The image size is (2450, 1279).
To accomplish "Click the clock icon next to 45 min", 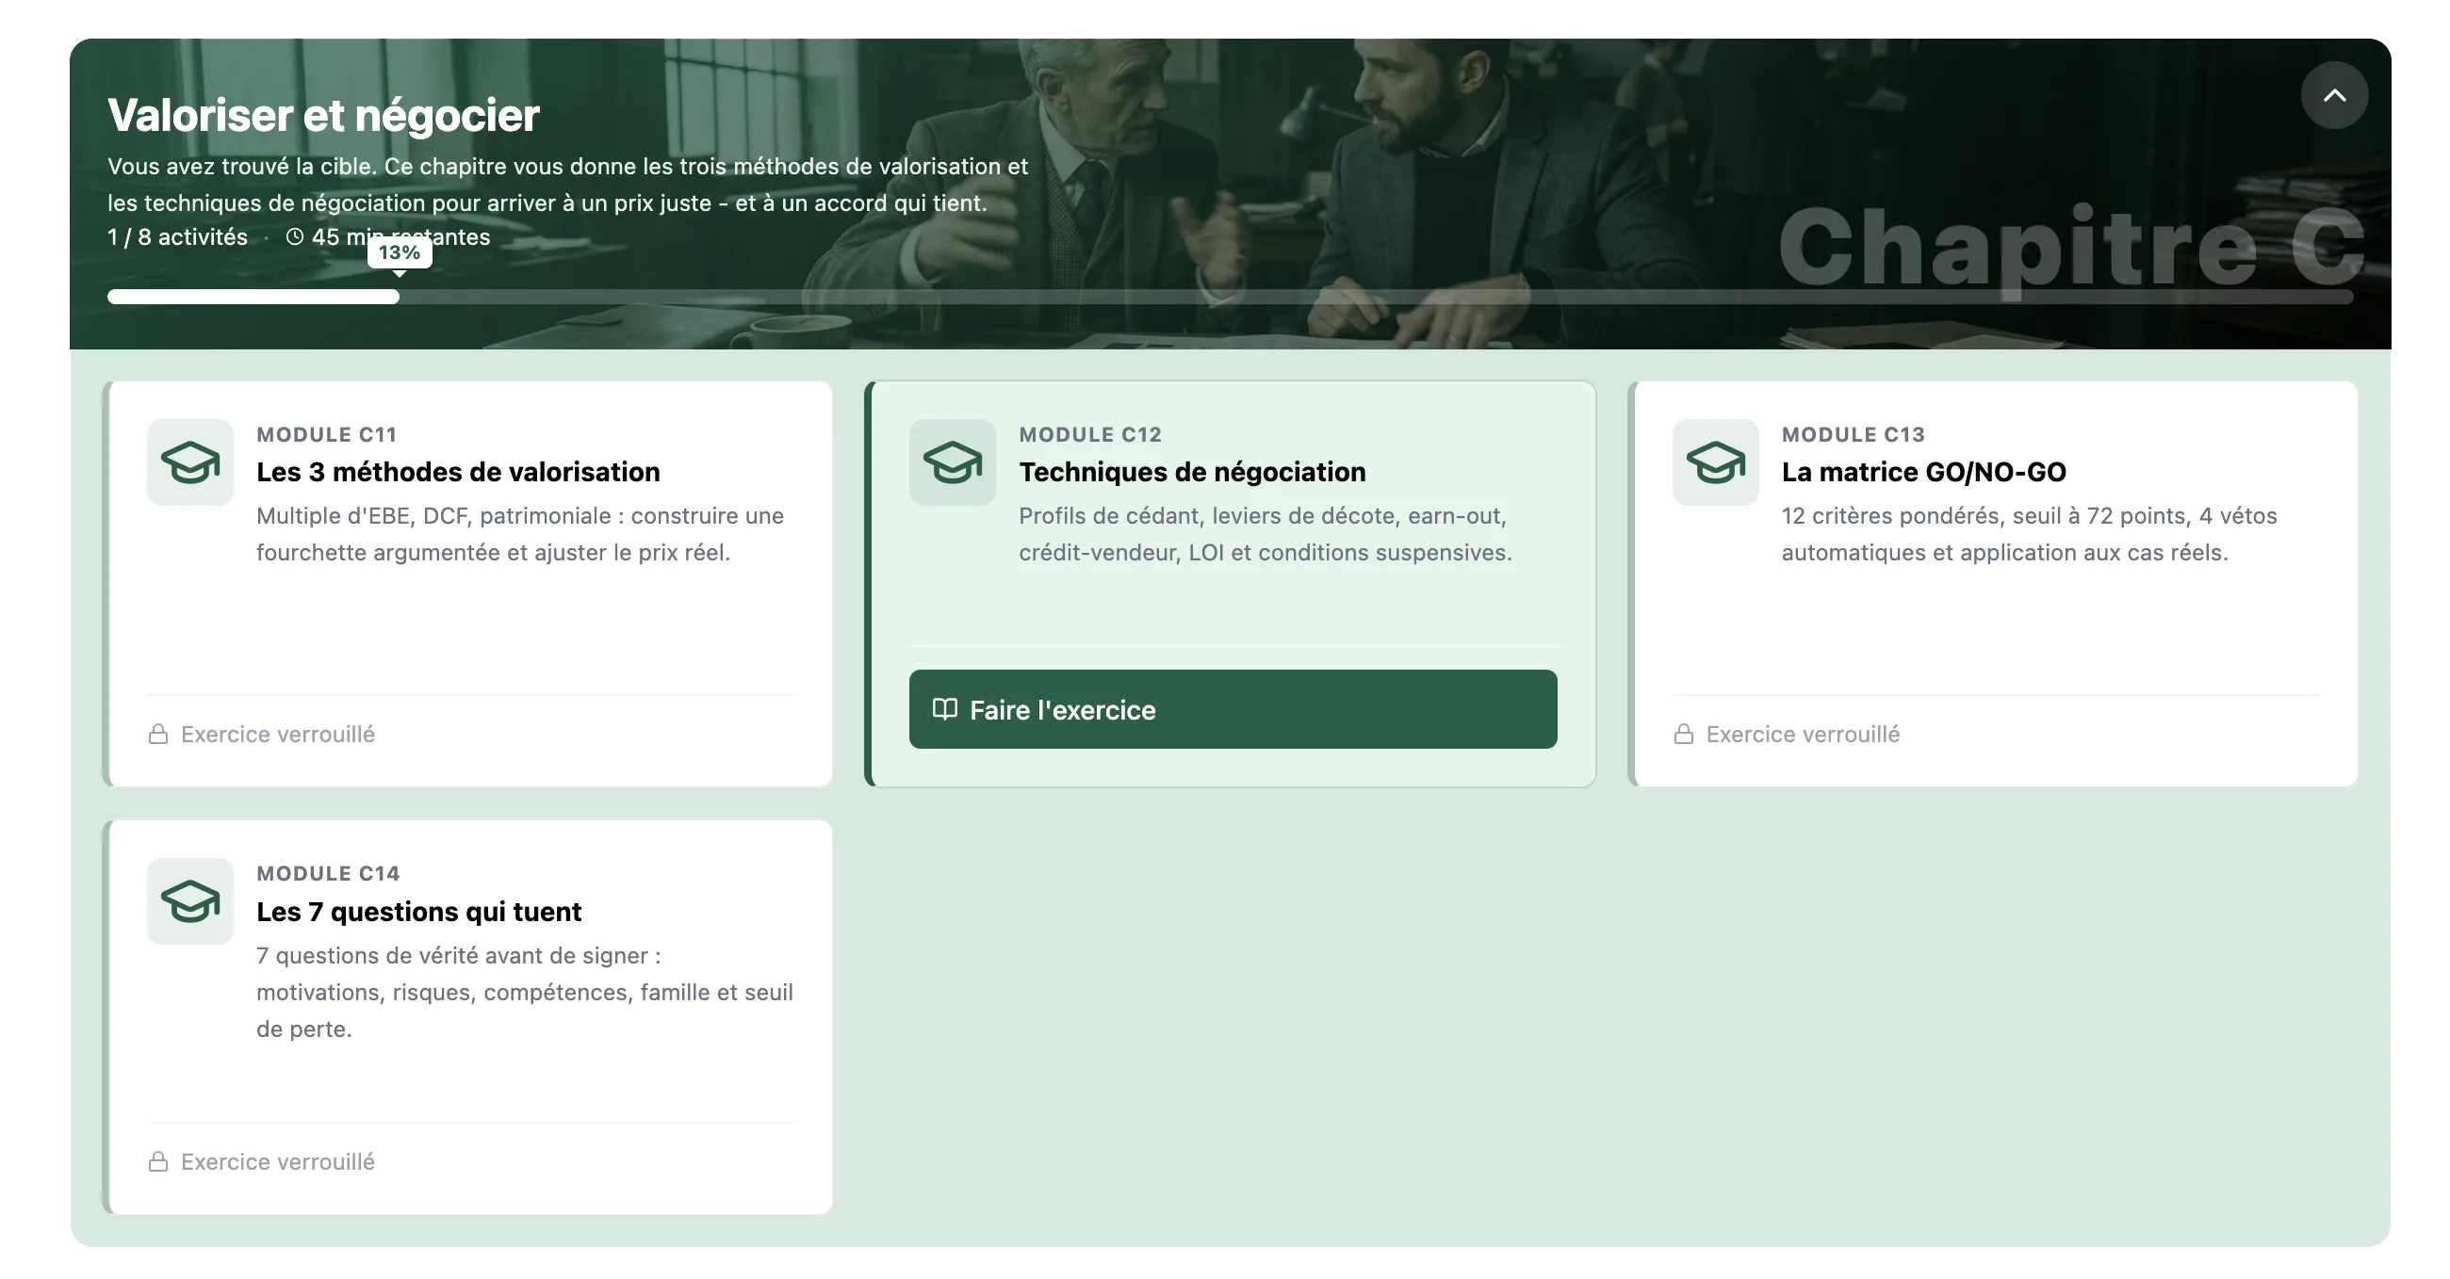I will tap(295, 236).
